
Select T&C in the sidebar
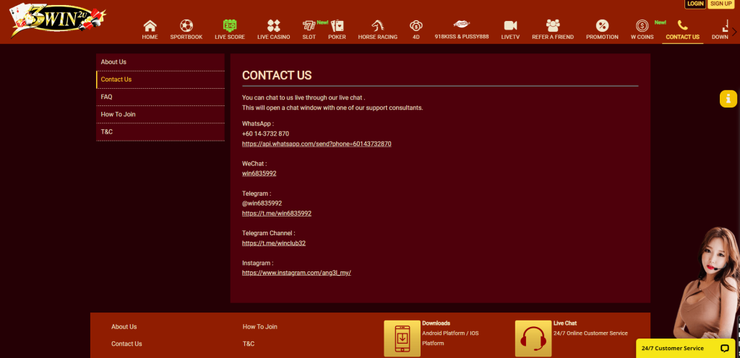[x=160, y=132]
